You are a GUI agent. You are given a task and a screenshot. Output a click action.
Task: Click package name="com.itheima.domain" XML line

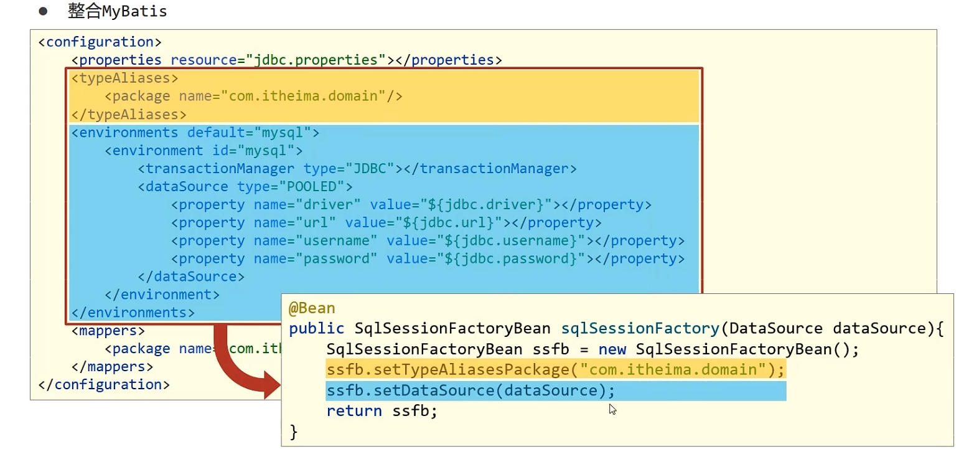tap(254, 97)
